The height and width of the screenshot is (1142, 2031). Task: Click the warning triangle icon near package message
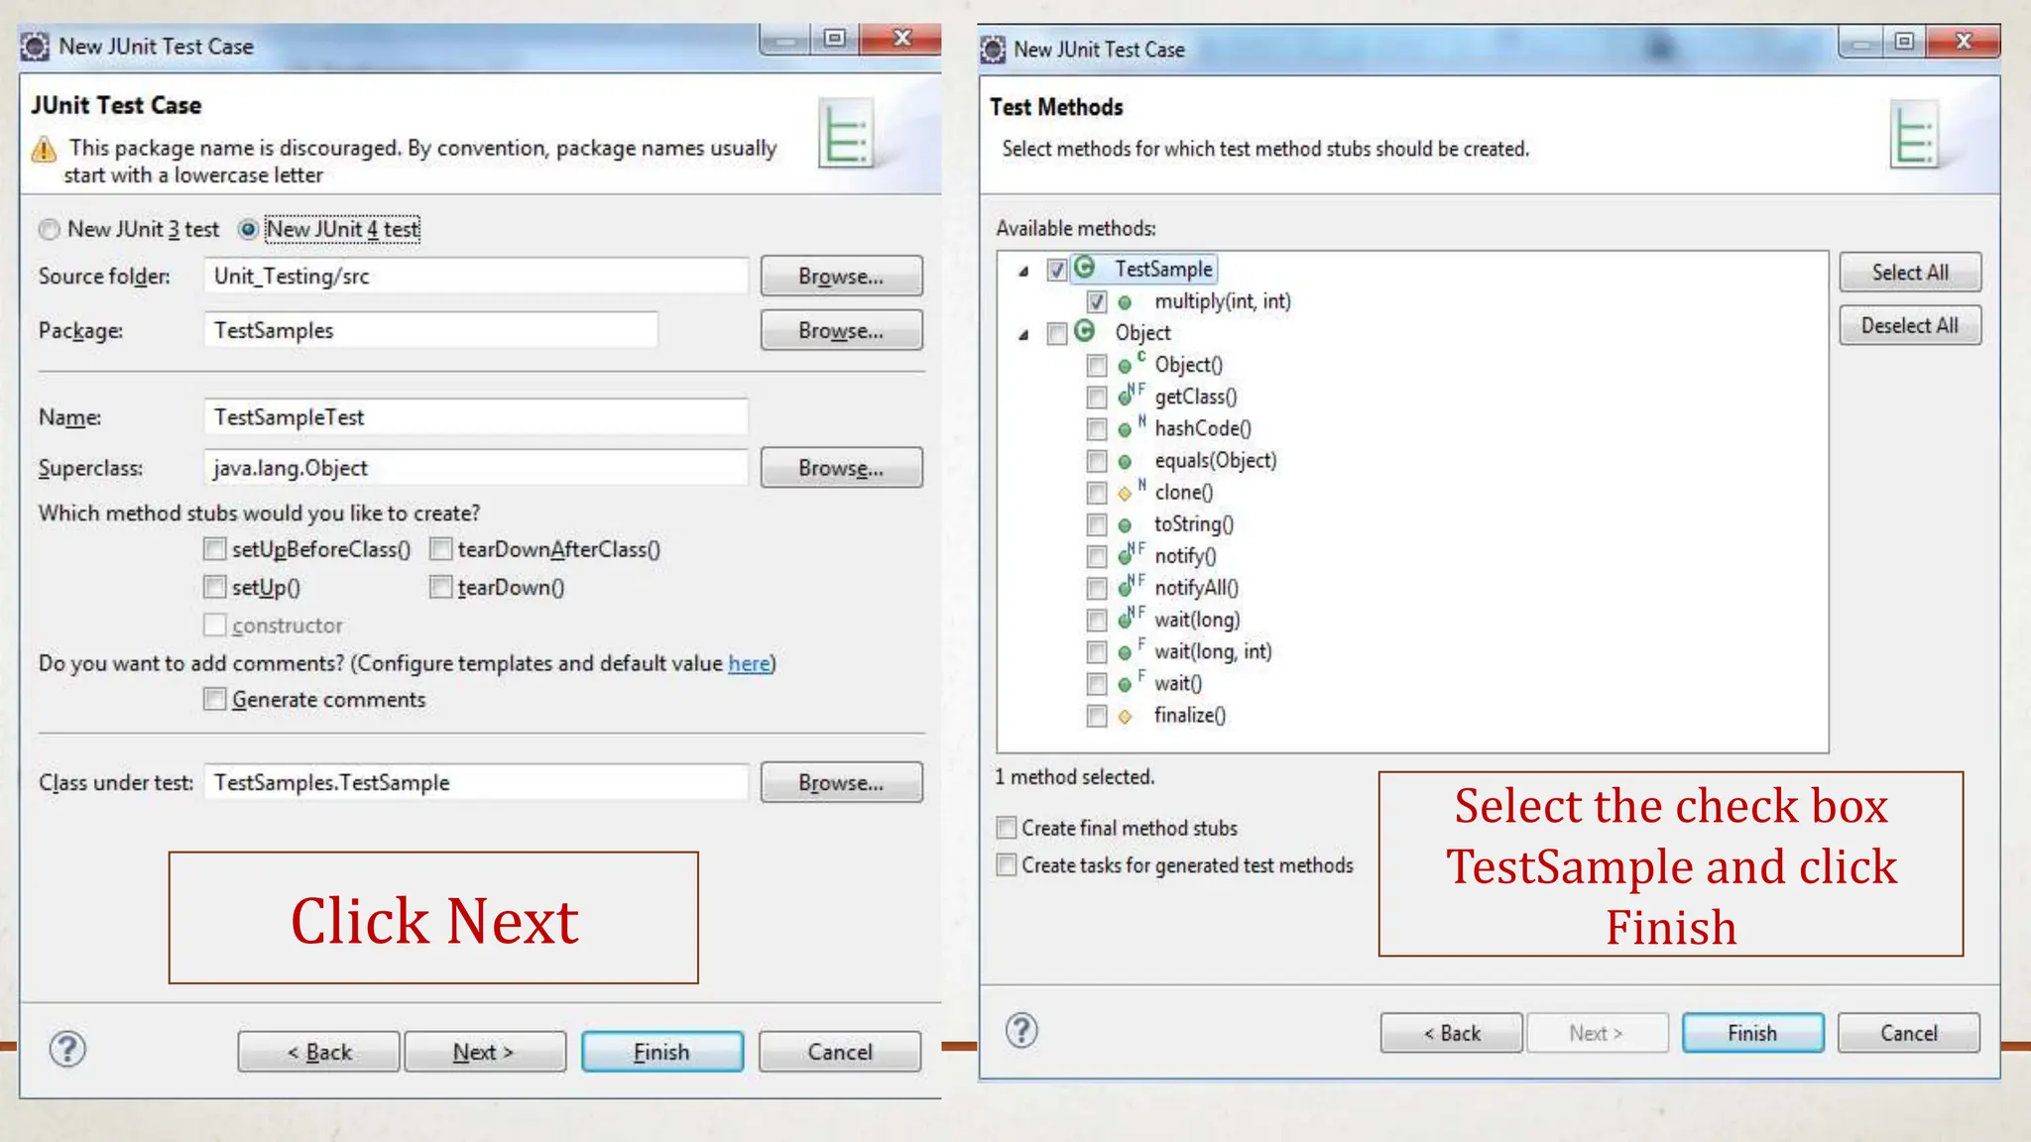pos(44,150)
